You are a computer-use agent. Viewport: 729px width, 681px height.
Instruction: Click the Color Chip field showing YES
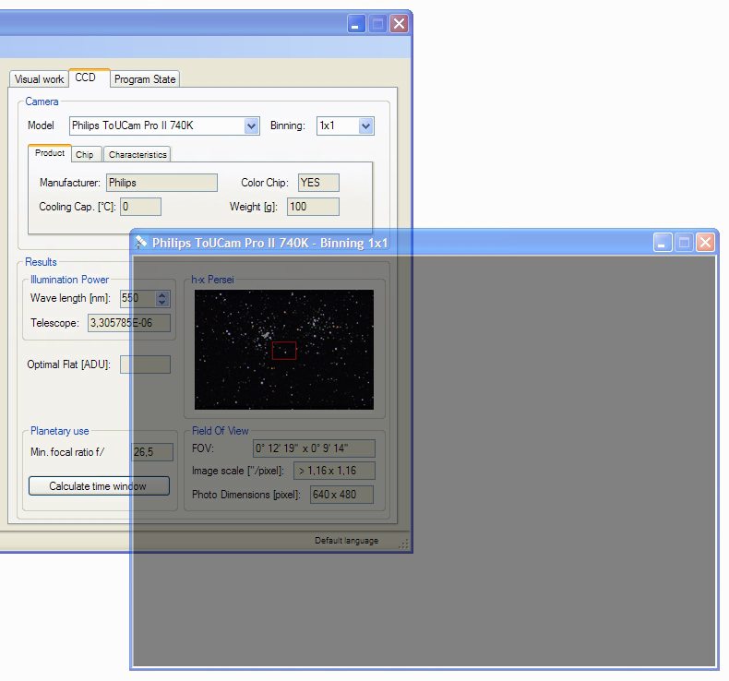point(318,183)
